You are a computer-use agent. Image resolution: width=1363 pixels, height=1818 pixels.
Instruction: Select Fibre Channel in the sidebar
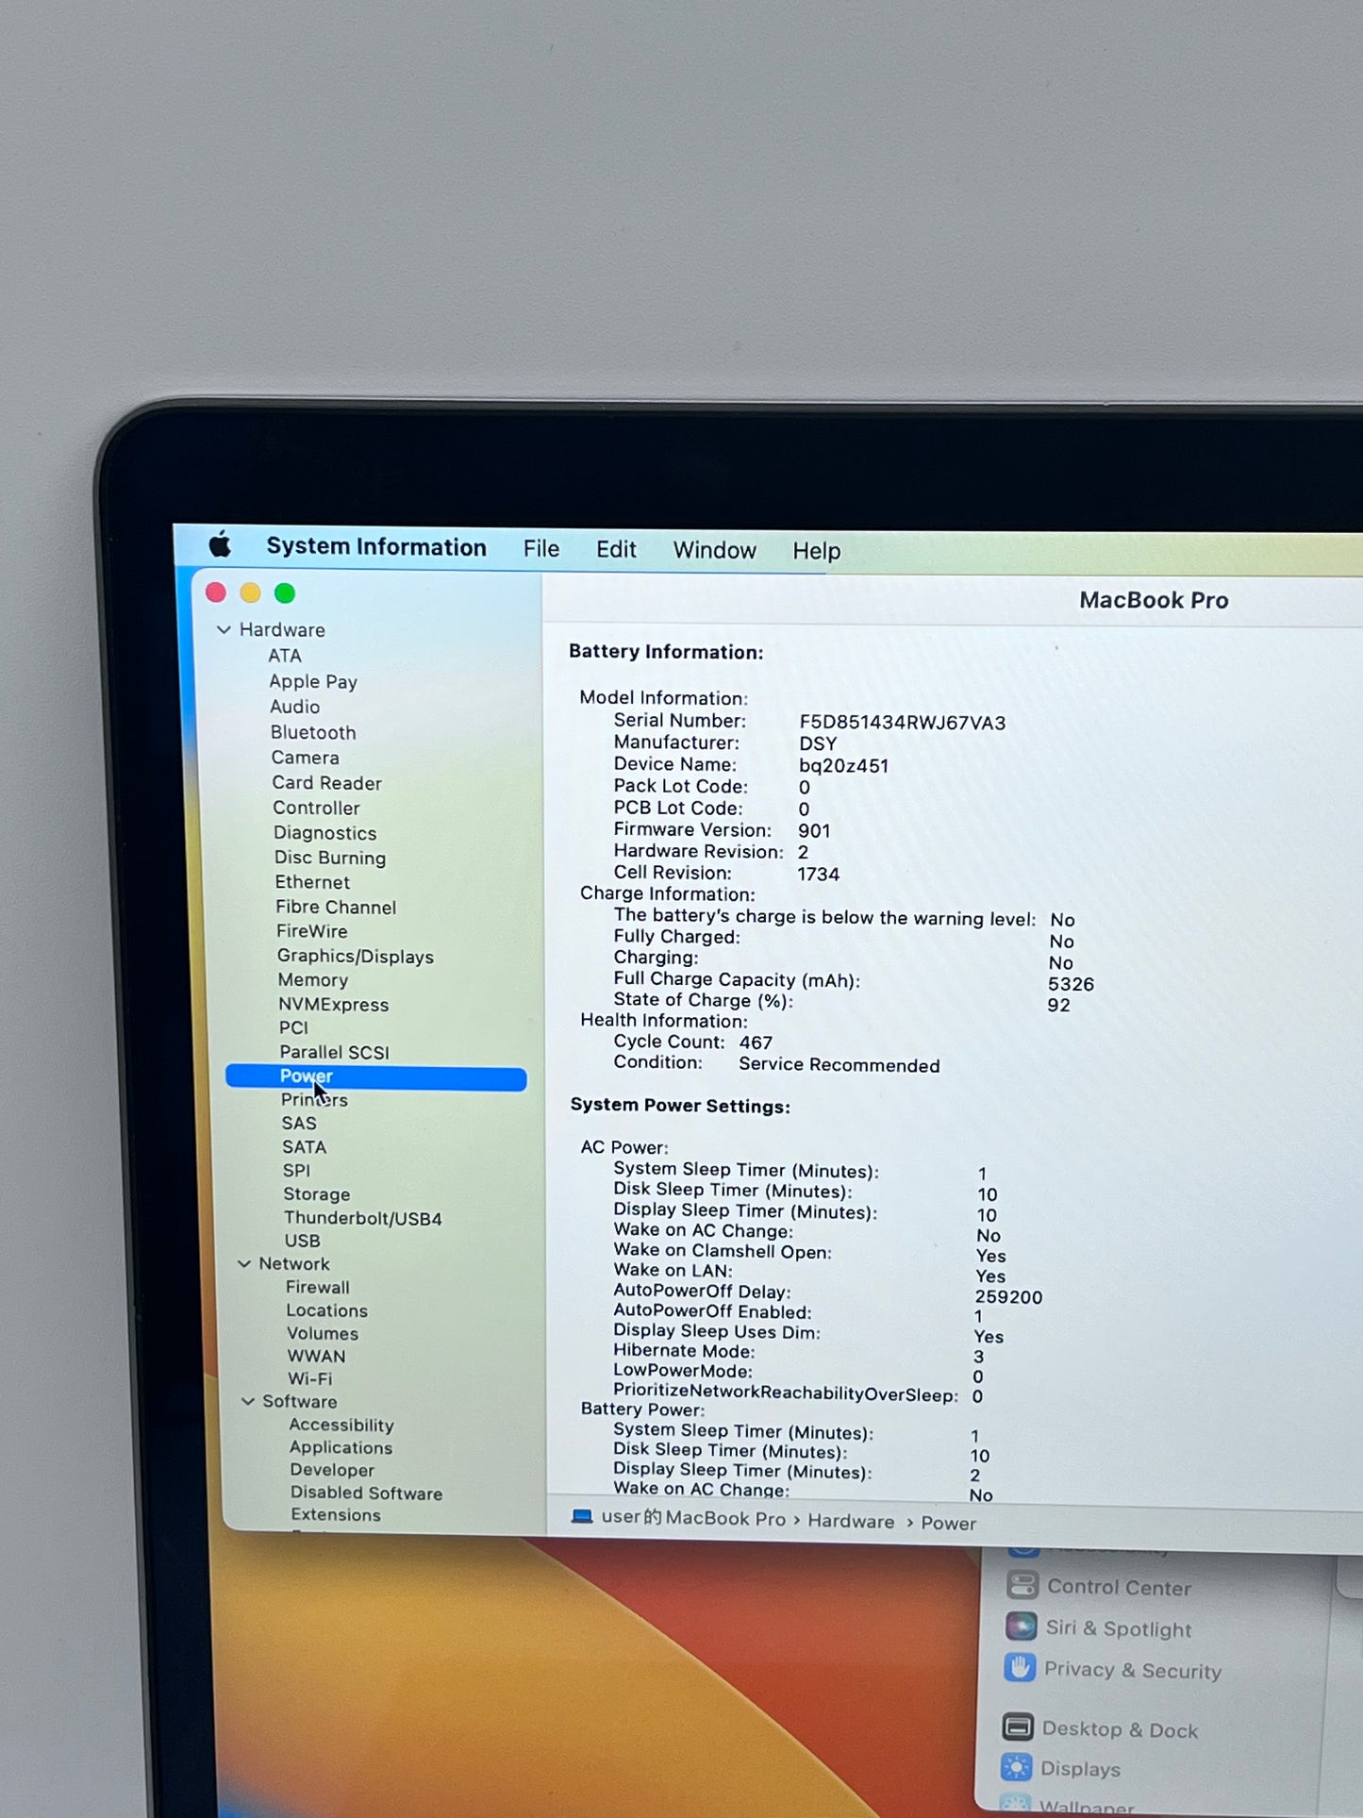[x=336, y=907]
